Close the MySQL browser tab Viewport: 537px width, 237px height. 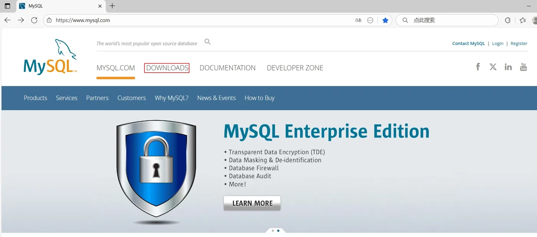[100, 6]
